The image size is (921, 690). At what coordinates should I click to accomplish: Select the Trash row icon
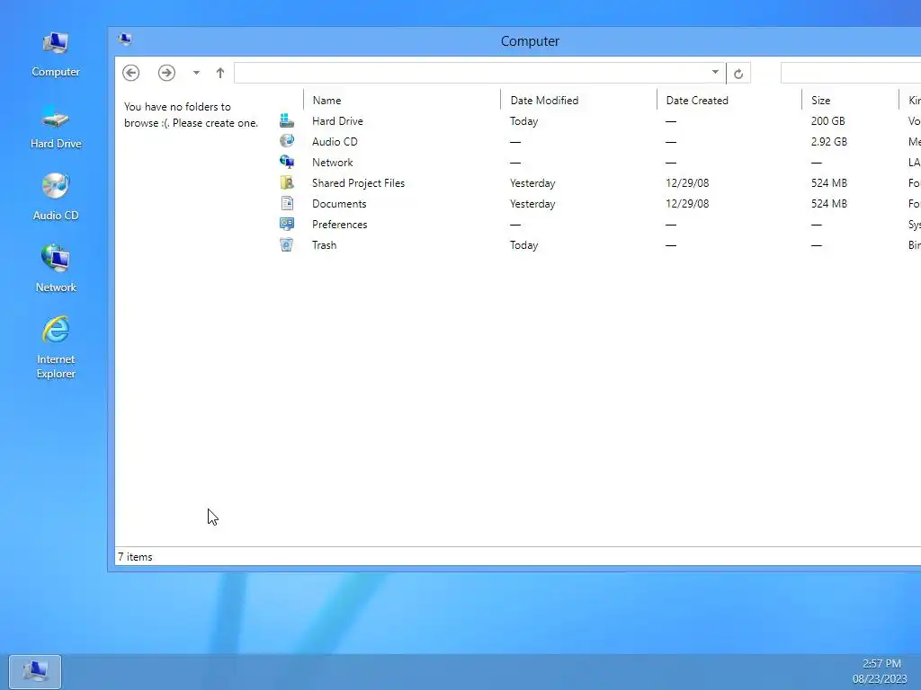click(x=287, y=244)
